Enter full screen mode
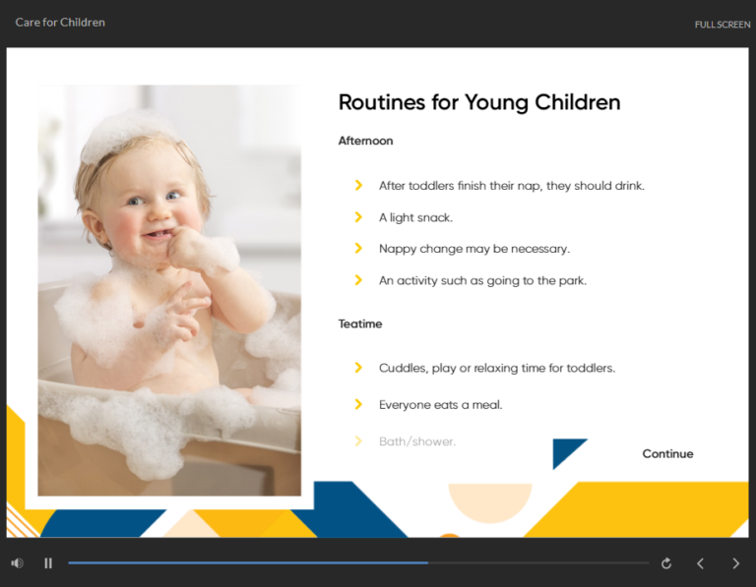This screenshot has width=756, height=587. point(722,25)
